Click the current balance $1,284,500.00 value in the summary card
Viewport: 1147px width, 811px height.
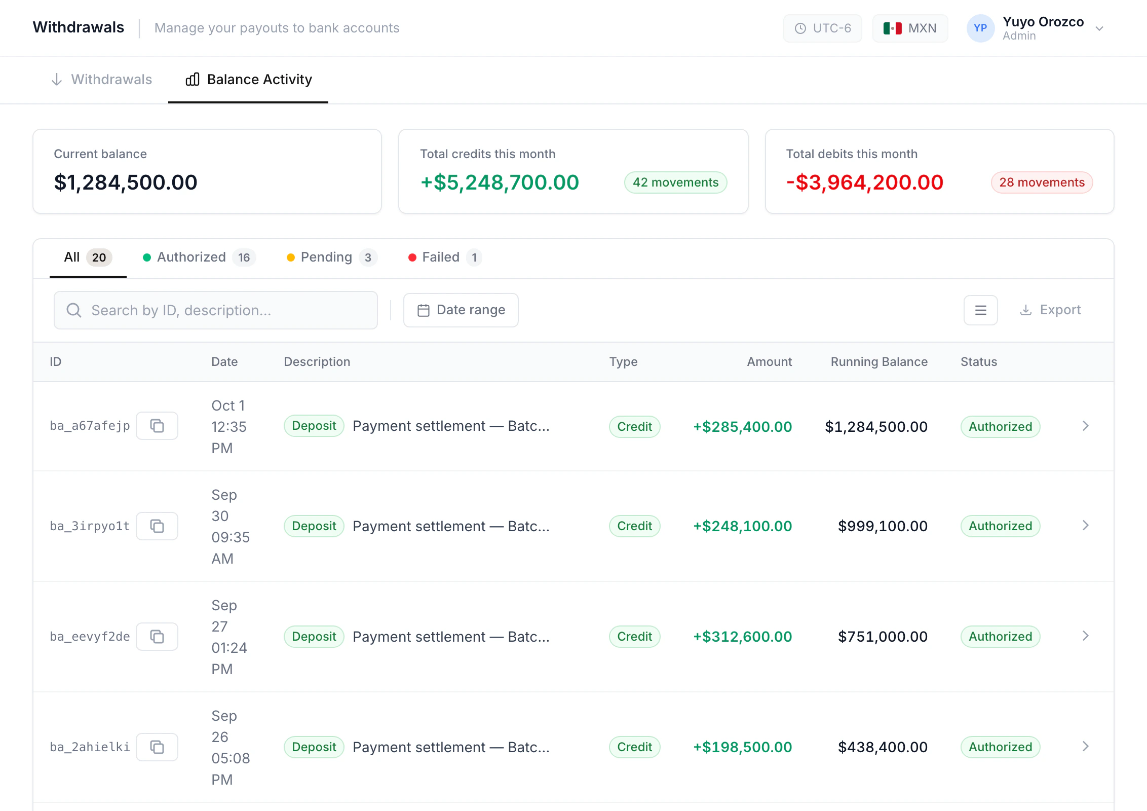(126, 182)
